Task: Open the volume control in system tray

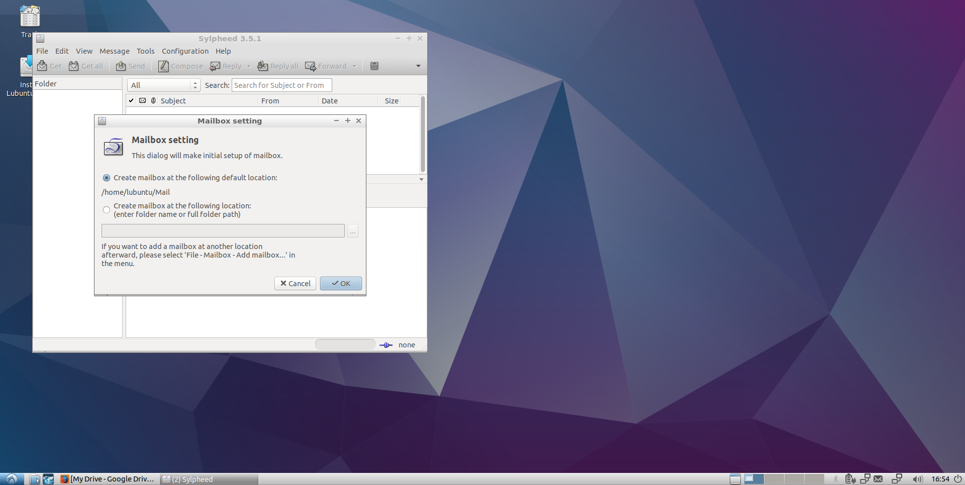Action: click(x=917, y=479)
